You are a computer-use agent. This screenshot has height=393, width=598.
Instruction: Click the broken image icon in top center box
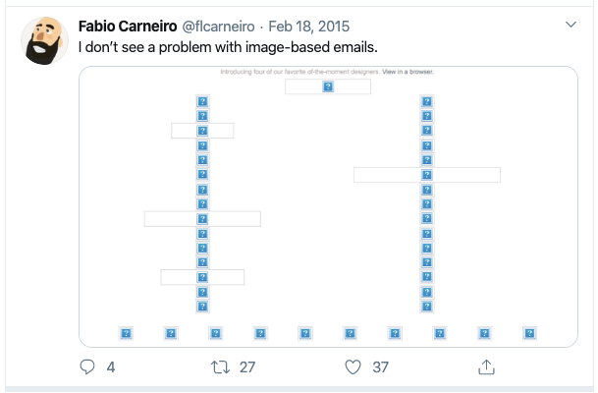click(328, 86)
